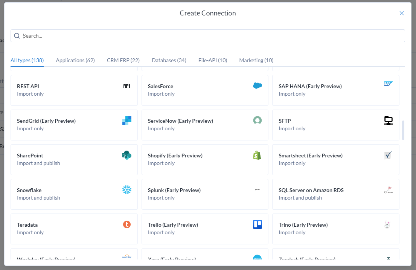Click the SendGrid blue squares icon
Image resolution: width=416 pixels, height=270 pixels.
tap(126, 120)
